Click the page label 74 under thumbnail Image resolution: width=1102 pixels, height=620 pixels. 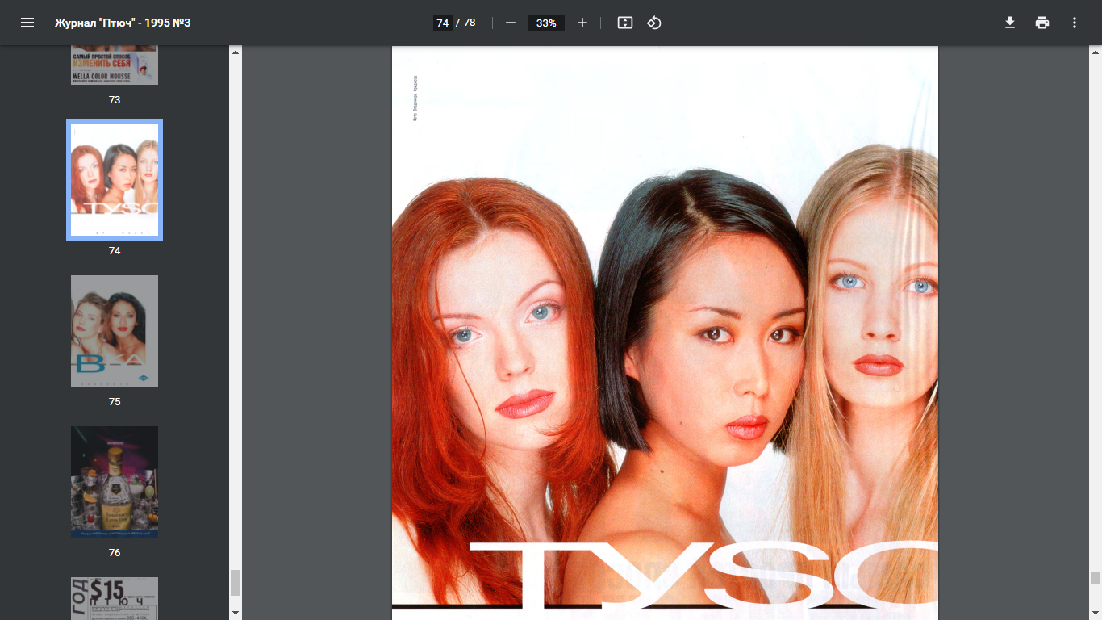coord(115,251)
